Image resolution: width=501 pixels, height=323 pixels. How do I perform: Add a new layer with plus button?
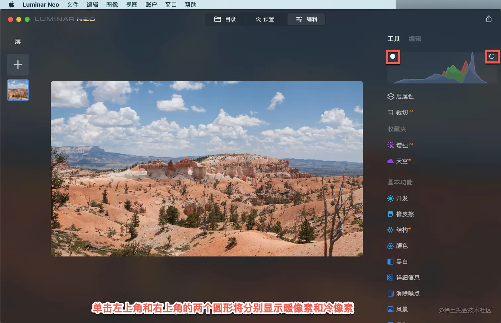(x=18, y=65)
